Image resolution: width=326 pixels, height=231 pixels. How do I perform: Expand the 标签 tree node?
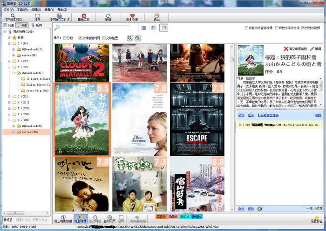pyautogui.click(x=9, y=37)
